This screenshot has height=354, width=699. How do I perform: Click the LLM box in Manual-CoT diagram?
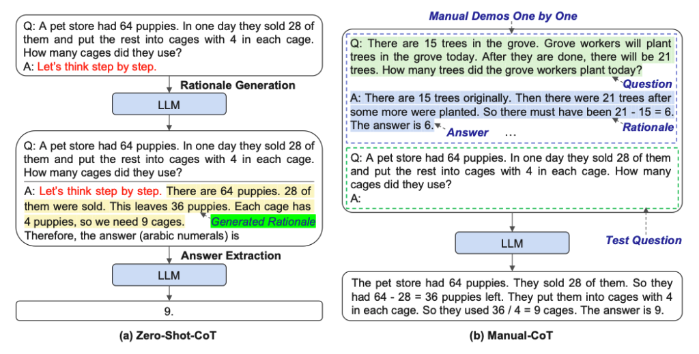(512, 243)
